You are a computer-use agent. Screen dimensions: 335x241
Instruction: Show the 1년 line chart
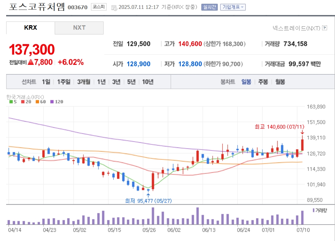[102, 82]
